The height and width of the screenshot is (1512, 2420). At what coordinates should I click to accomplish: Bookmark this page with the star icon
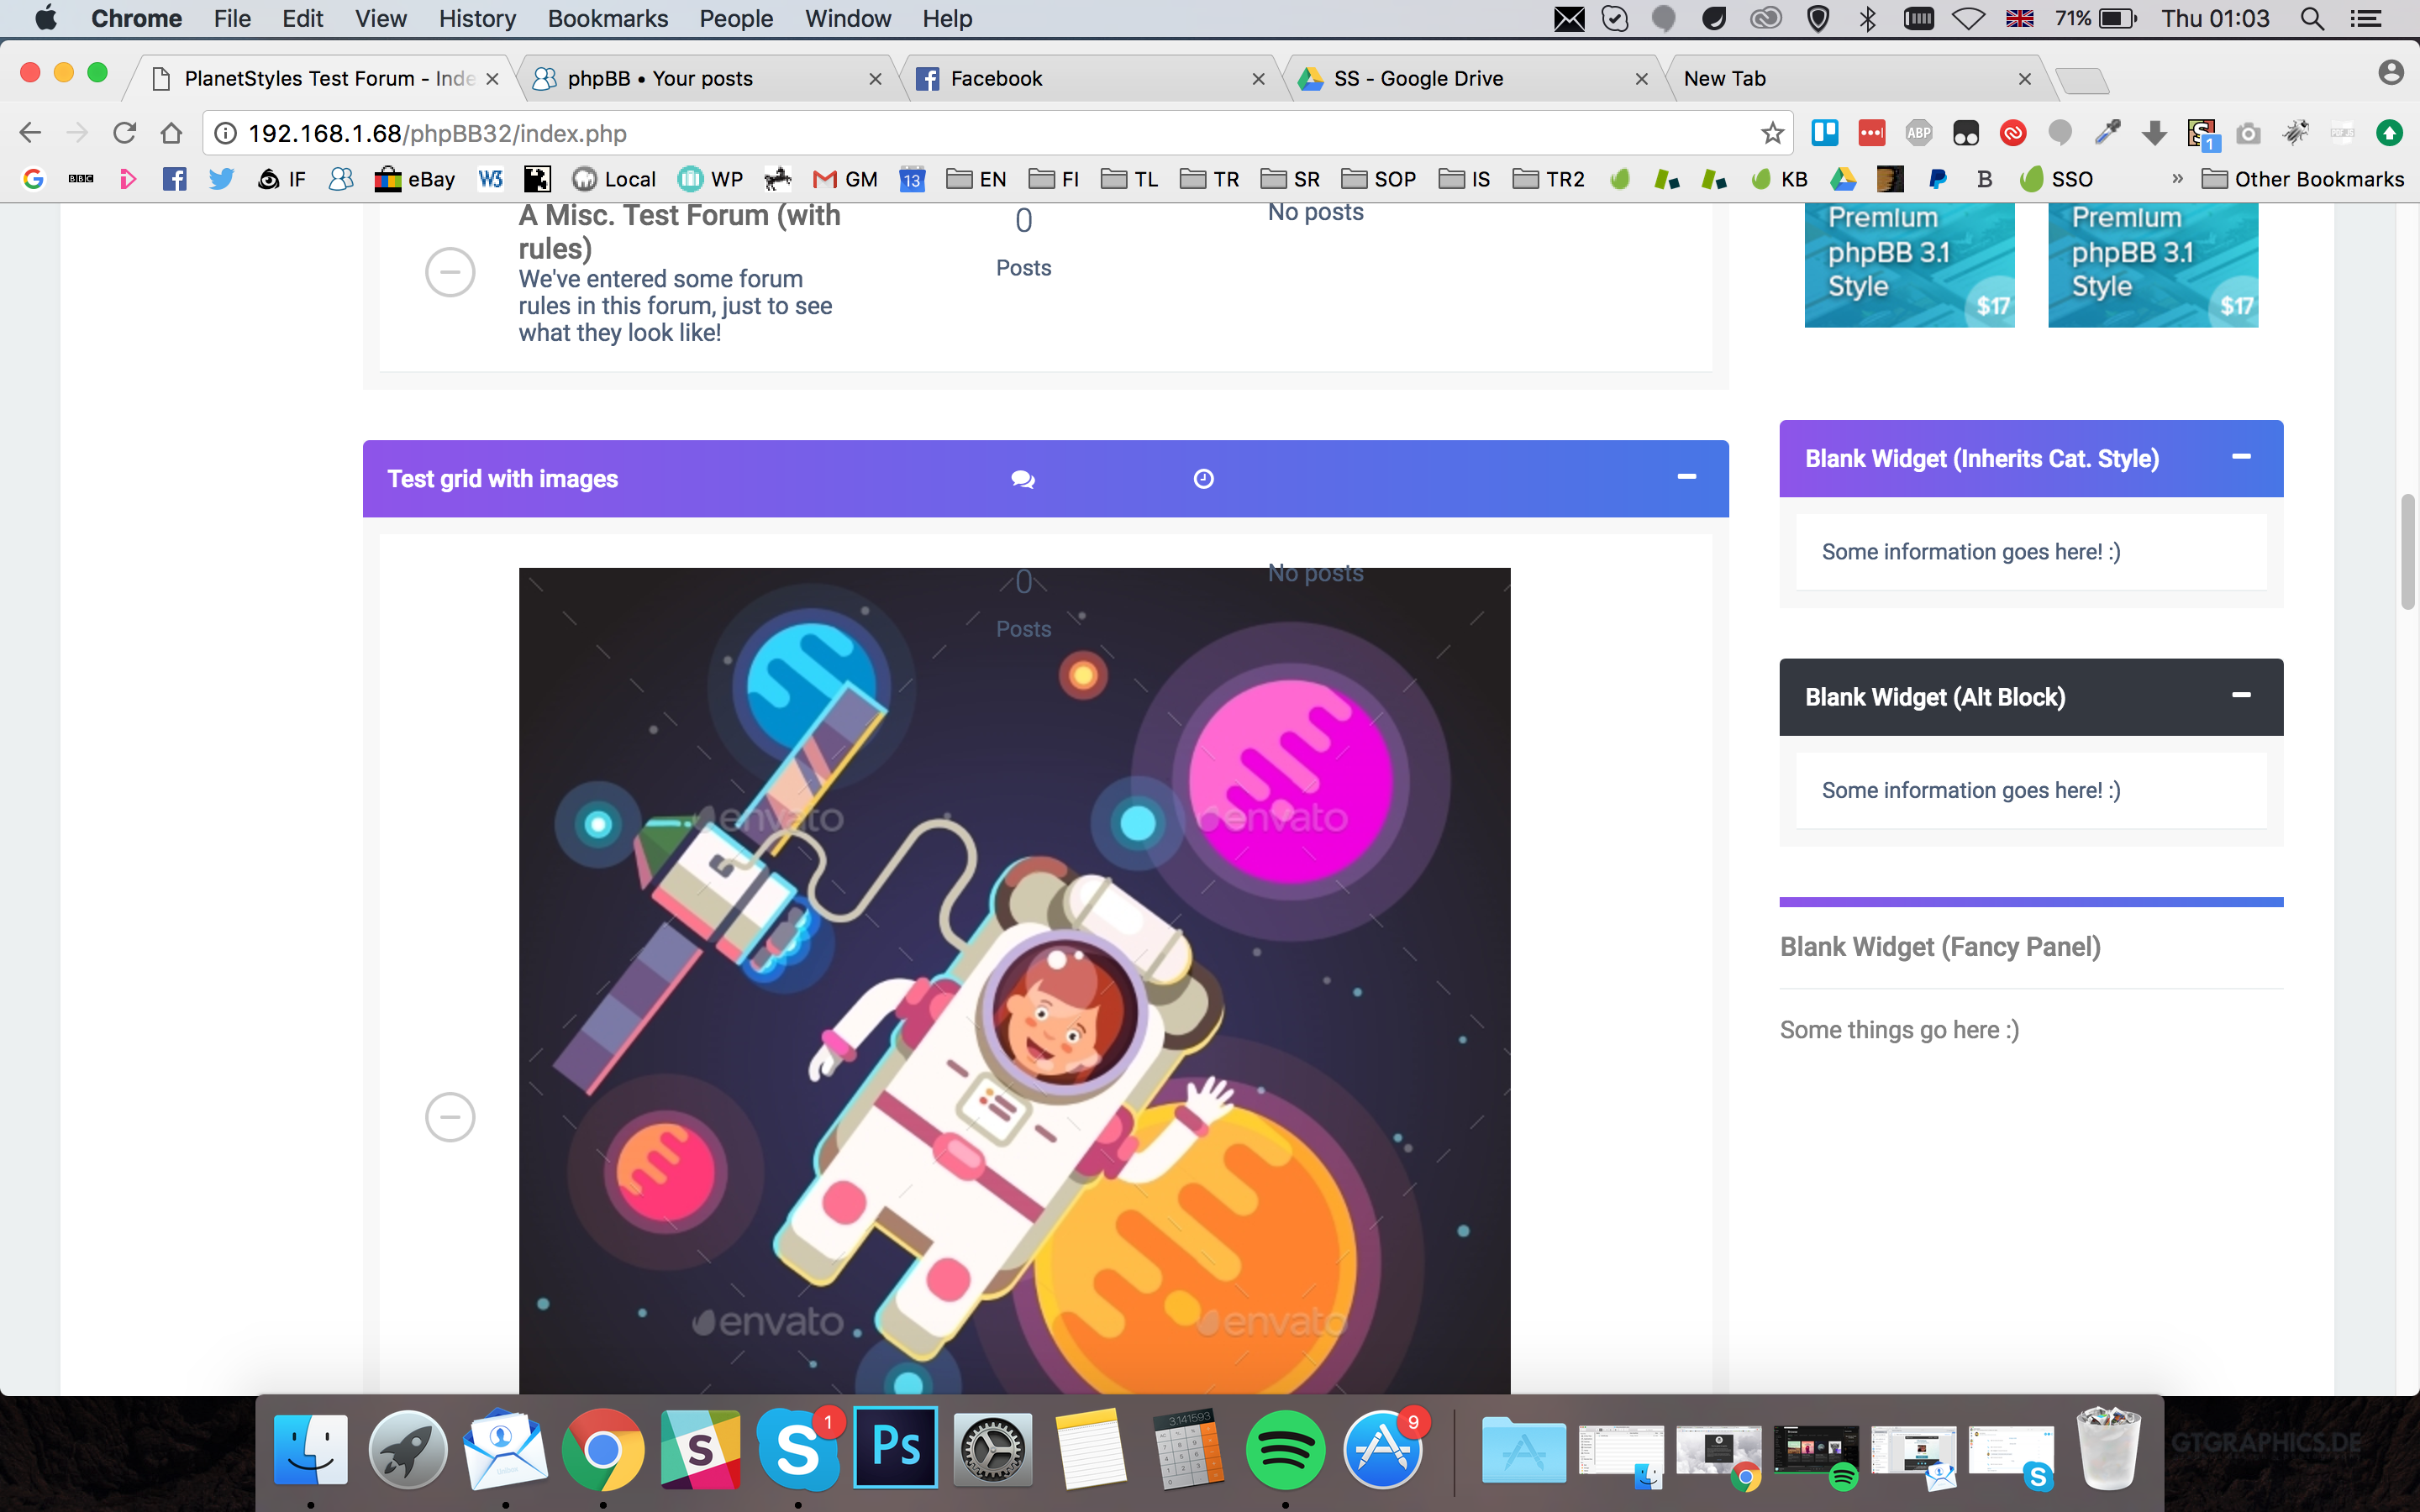pyautogui.click(x=1772, y=133)
